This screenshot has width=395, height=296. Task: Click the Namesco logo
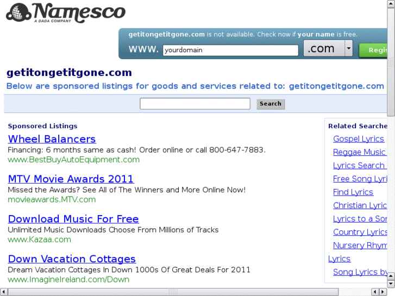tap(66, 13)
